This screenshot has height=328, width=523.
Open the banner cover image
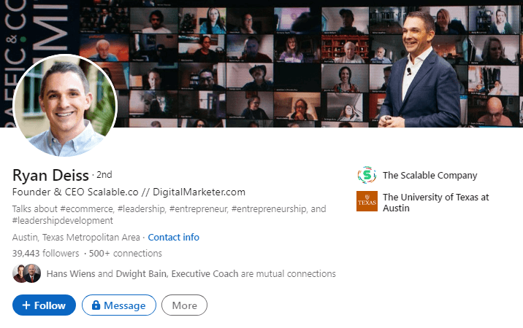(292, 44)
